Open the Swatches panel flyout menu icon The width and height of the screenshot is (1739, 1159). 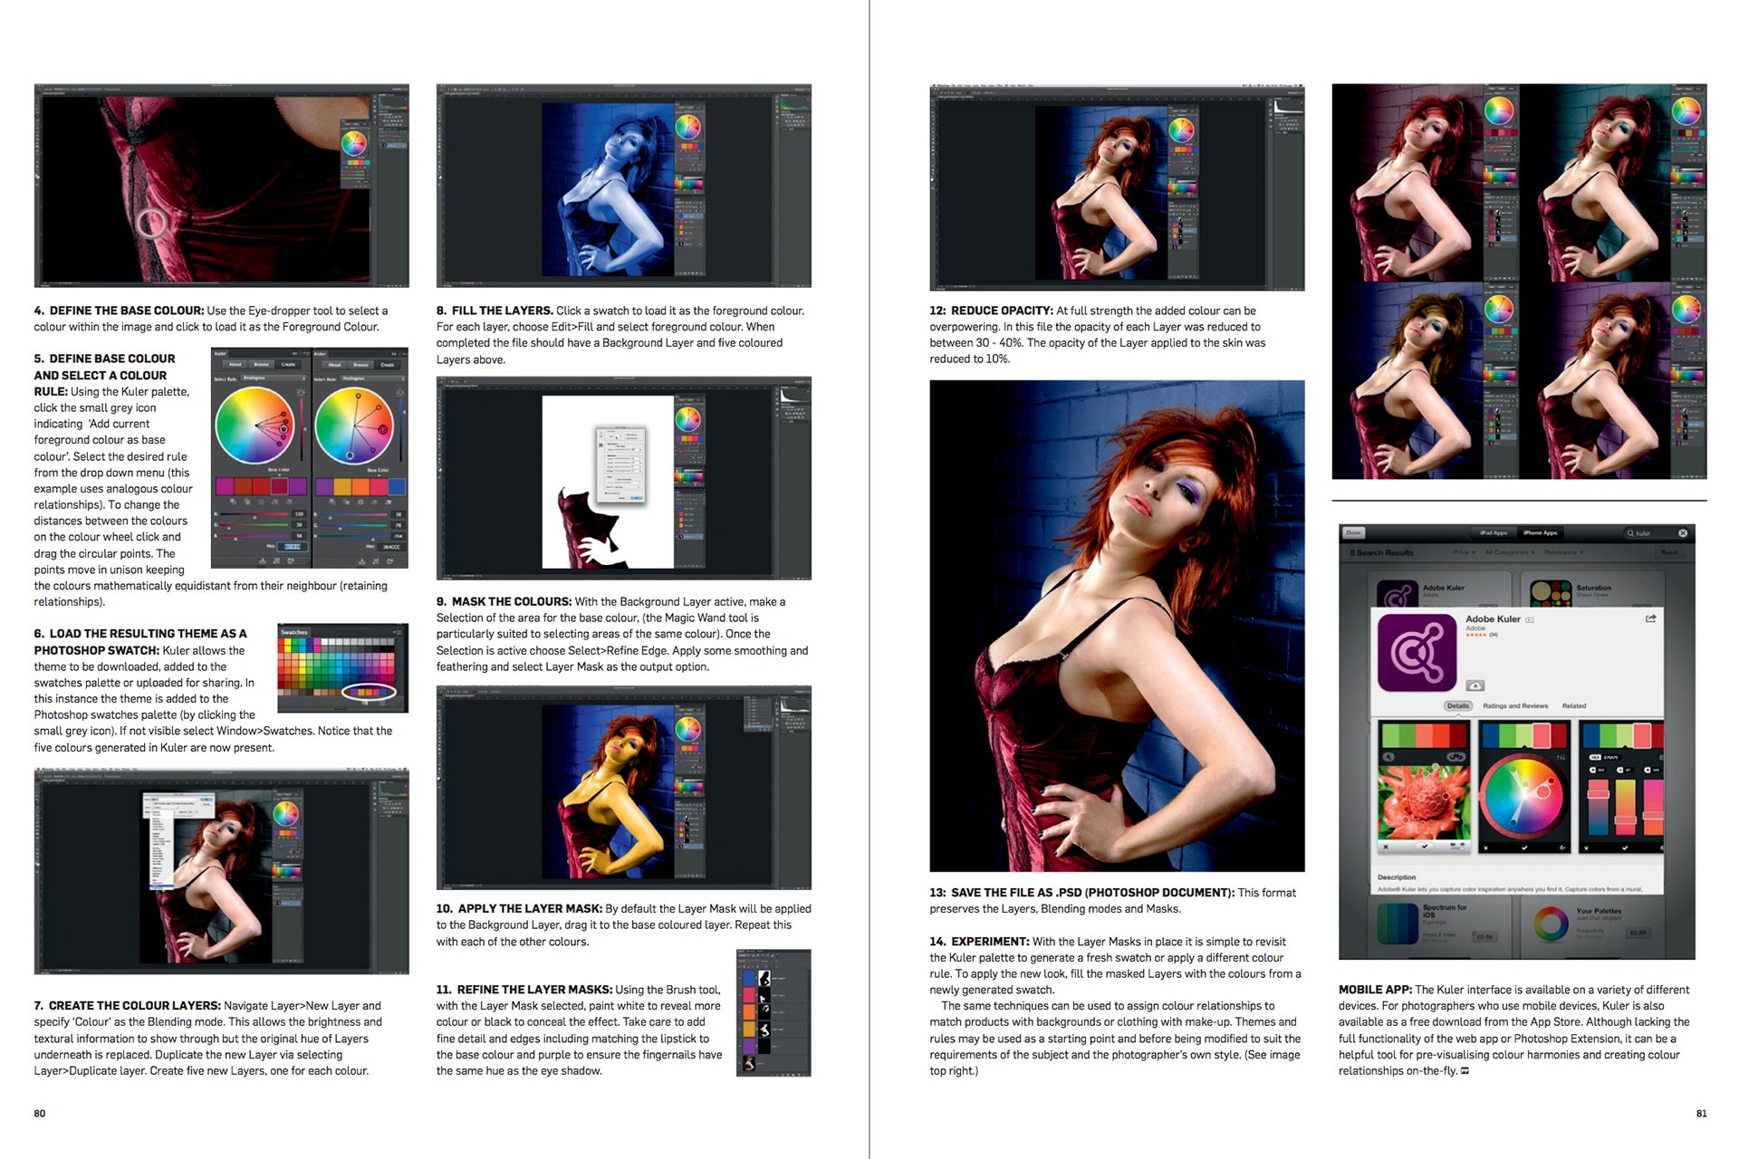pos(397,631)
